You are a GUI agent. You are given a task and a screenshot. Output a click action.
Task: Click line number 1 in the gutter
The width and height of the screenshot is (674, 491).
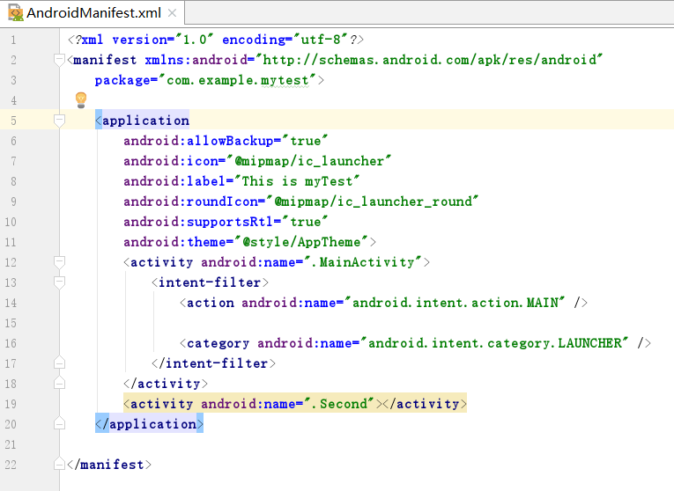click(x=13, y=40)
